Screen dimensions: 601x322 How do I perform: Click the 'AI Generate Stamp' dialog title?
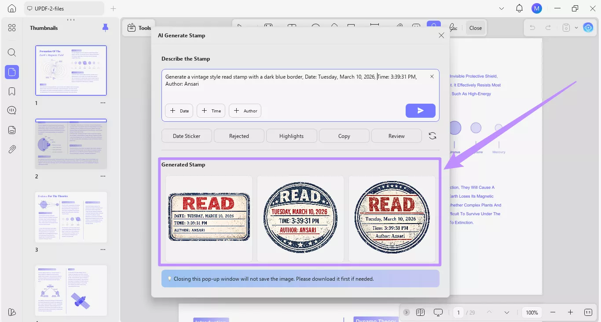point(181,35)
